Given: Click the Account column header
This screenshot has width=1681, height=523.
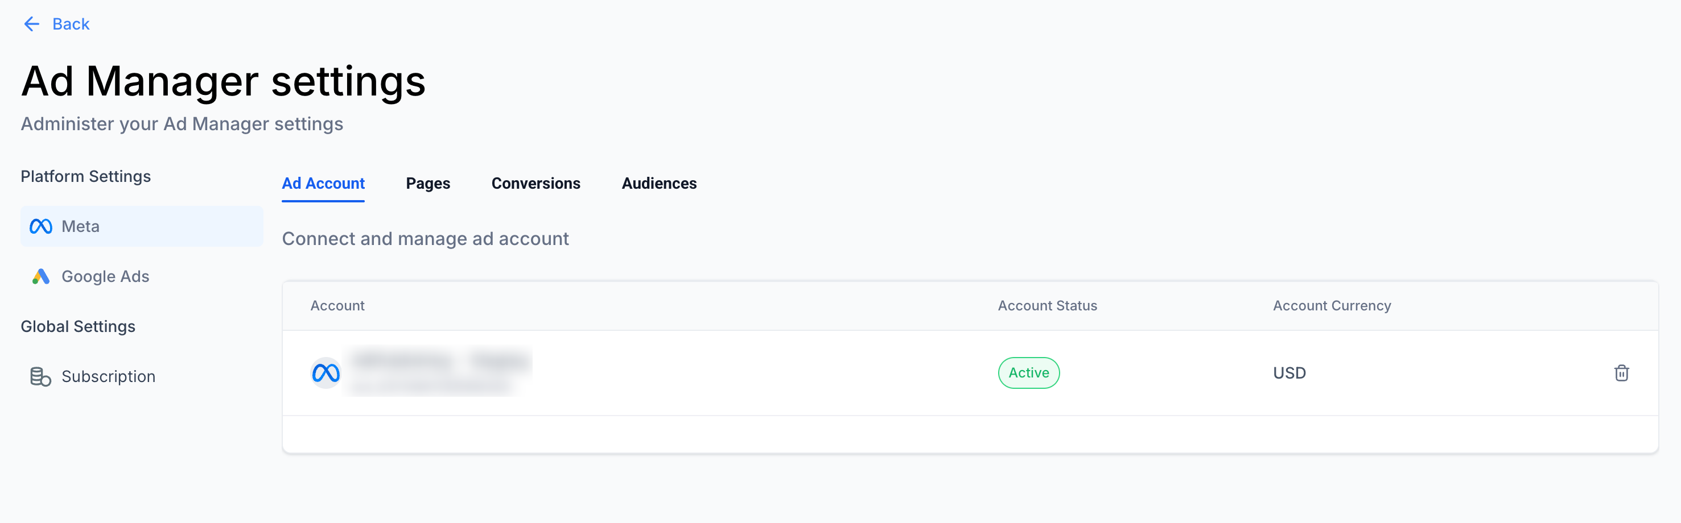Looking at the screenshot, I should [337, 306].
